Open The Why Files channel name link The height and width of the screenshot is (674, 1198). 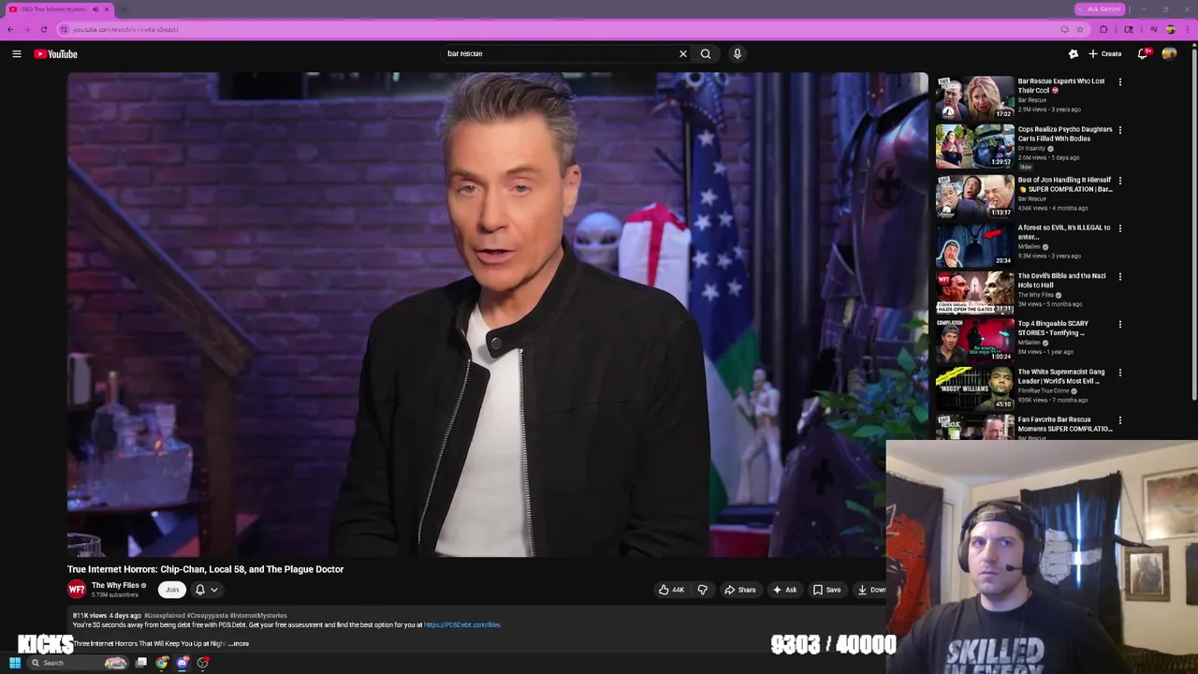point(115,586)
